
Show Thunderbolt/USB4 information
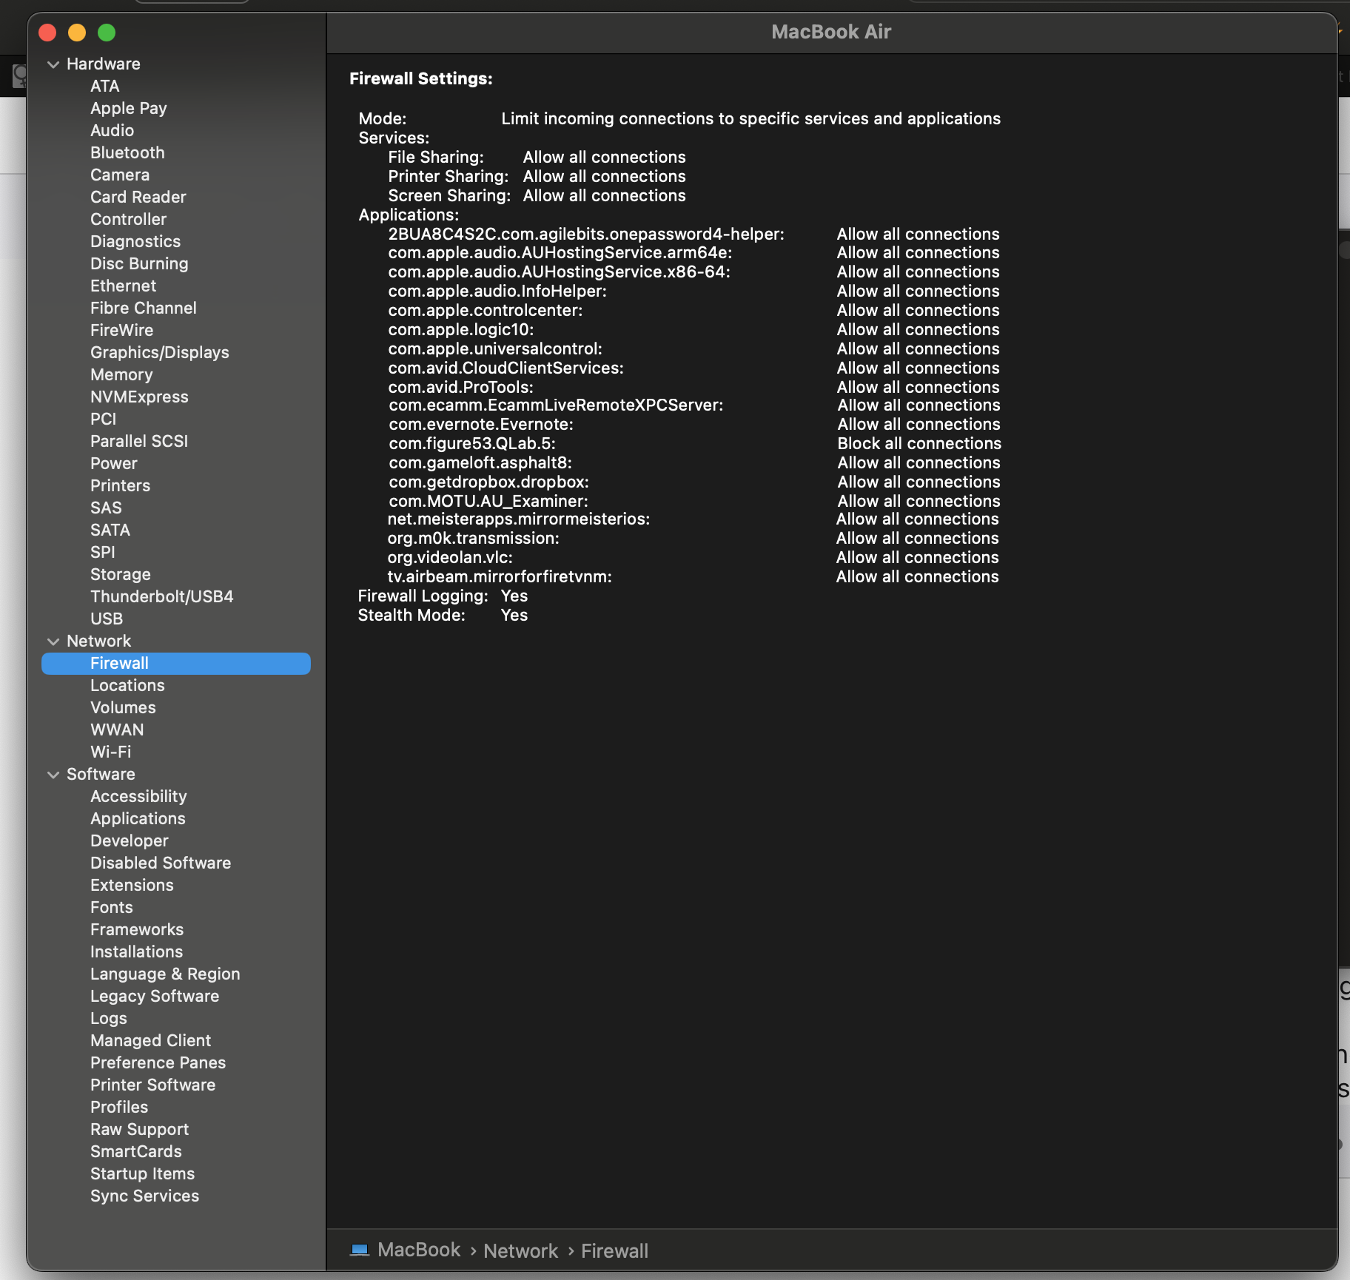coord(161,596)
